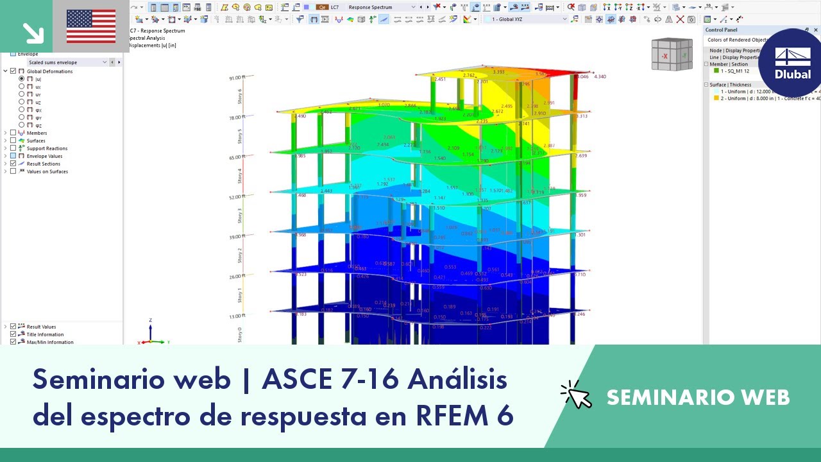Go to next load case arrow

428,7
